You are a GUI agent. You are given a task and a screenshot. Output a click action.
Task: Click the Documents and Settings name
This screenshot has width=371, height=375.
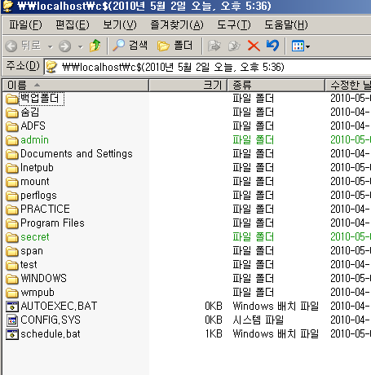click(77, 154)
